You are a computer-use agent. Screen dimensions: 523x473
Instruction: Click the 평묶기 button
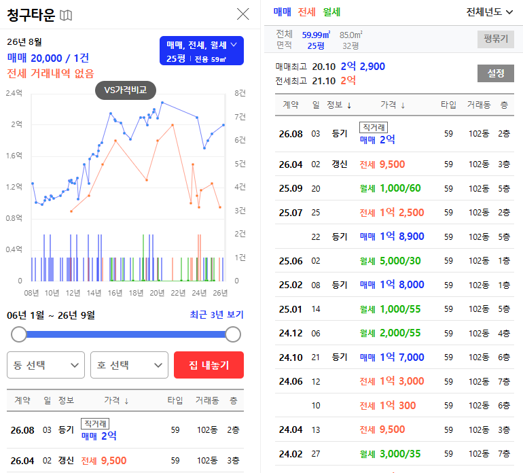pyautogui.click(x=496, y=39)
